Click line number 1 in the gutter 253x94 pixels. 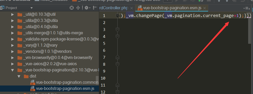(x=104, y=16)
